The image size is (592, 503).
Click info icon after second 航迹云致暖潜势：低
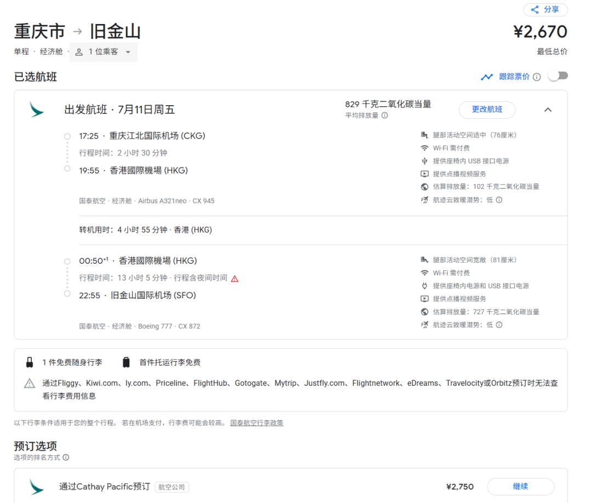tap(499, 325)
